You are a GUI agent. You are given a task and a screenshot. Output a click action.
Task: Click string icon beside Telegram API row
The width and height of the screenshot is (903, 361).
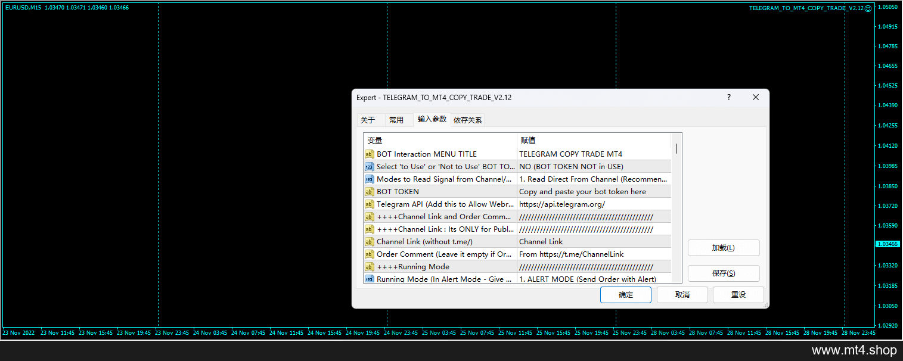(369, 204)
